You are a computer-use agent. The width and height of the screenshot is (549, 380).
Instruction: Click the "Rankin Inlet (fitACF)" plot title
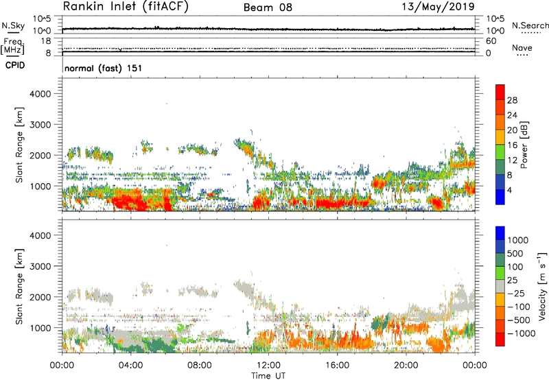126,6
